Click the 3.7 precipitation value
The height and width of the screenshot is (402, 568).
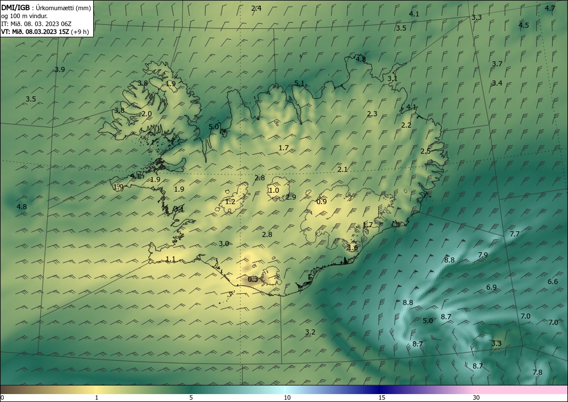(x=497, y=64)
